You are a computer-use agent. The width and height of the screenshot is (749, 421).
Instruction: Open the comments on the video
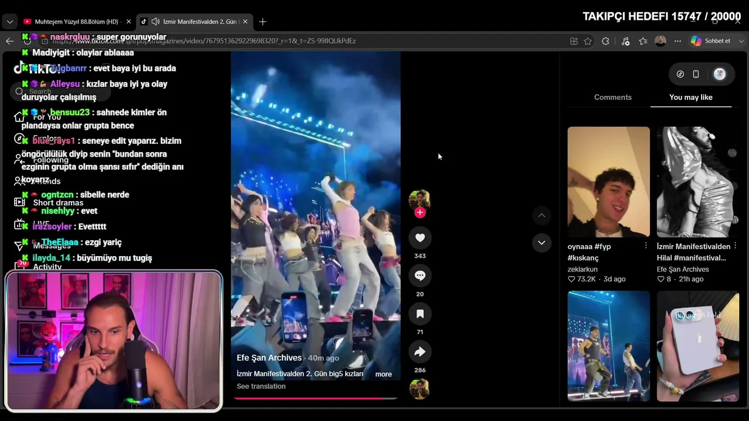click(x=420, y=276)
